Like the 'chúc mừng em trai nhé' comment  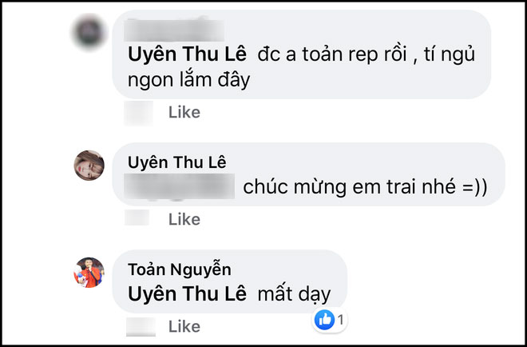tap(184, 219)
